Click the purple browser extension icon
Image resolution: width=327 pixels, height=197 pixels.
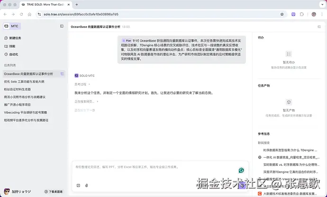(x=293, y=14)
